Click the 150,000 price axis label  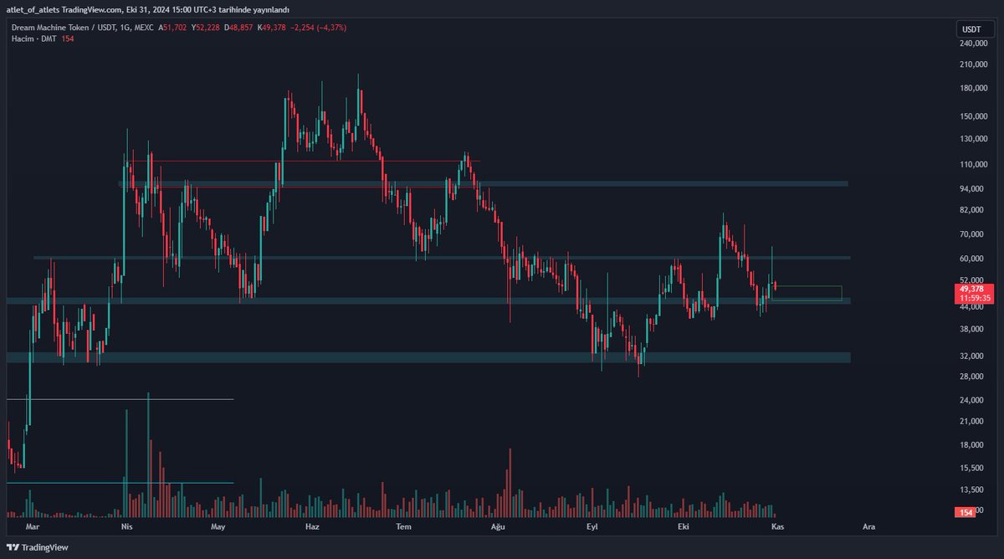pyautogui.click(x=974, y=116)
